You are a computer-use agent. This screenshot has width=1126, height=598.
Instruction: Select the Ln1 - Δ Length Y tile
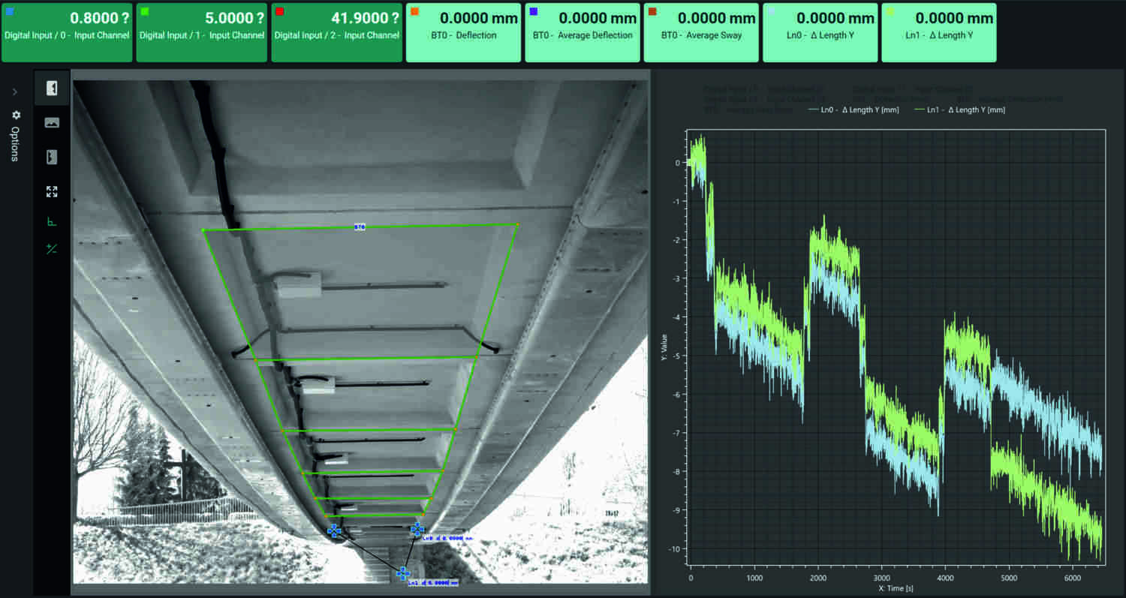(939, 32)
